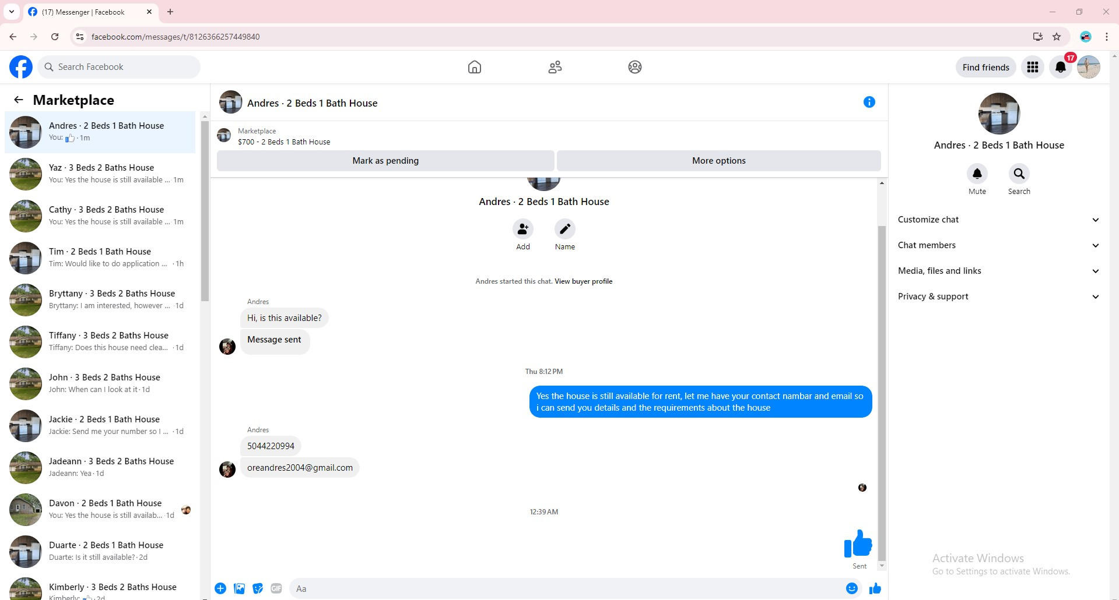Click the large listing photo in info panel

tap(999, 114)
